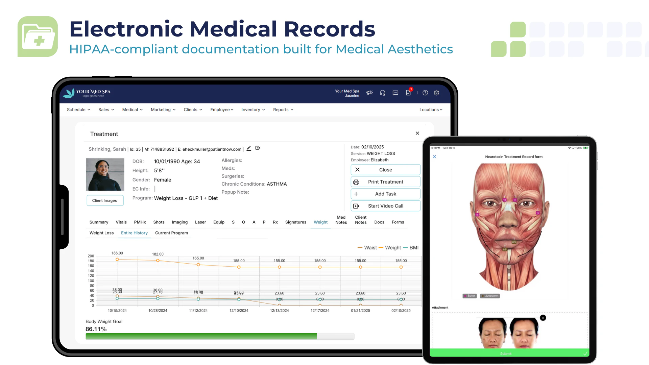This screenshot has width=649, height=365.
Task: Switch to the Entire History tab
Action: (134, 233)
